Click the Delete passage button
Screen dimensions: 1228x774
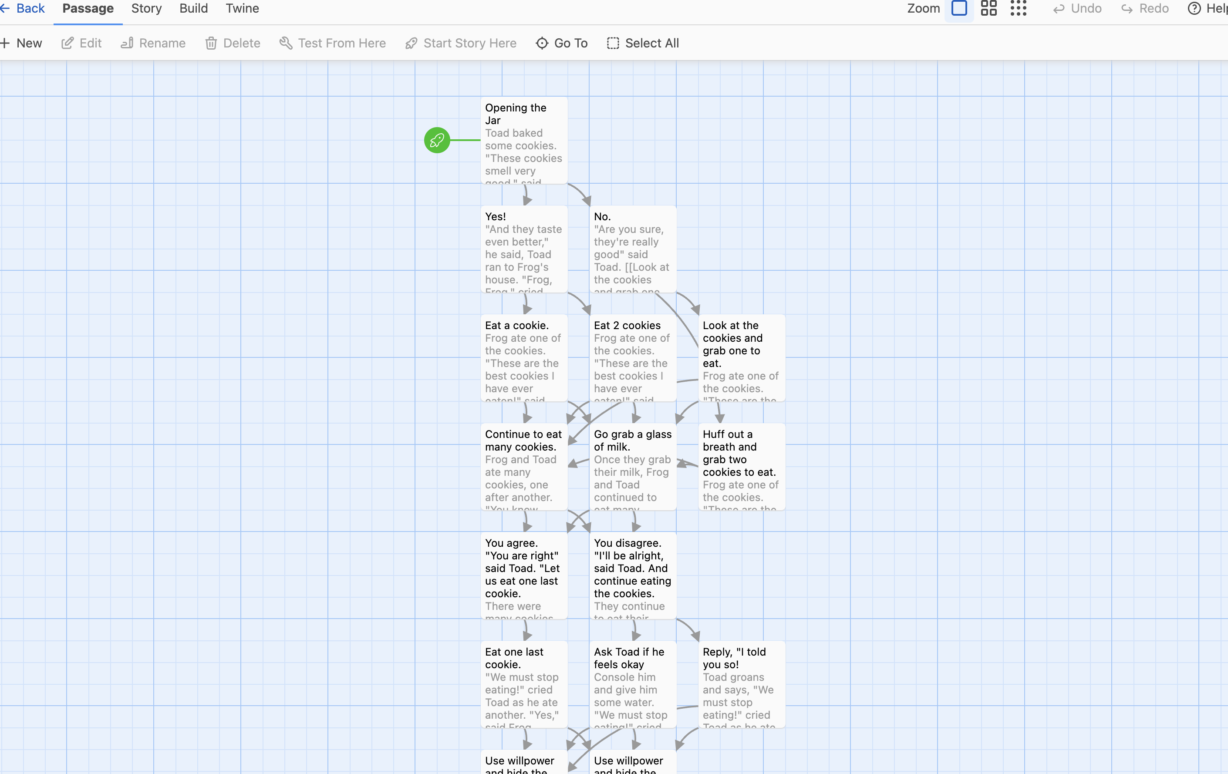point(233,44)
